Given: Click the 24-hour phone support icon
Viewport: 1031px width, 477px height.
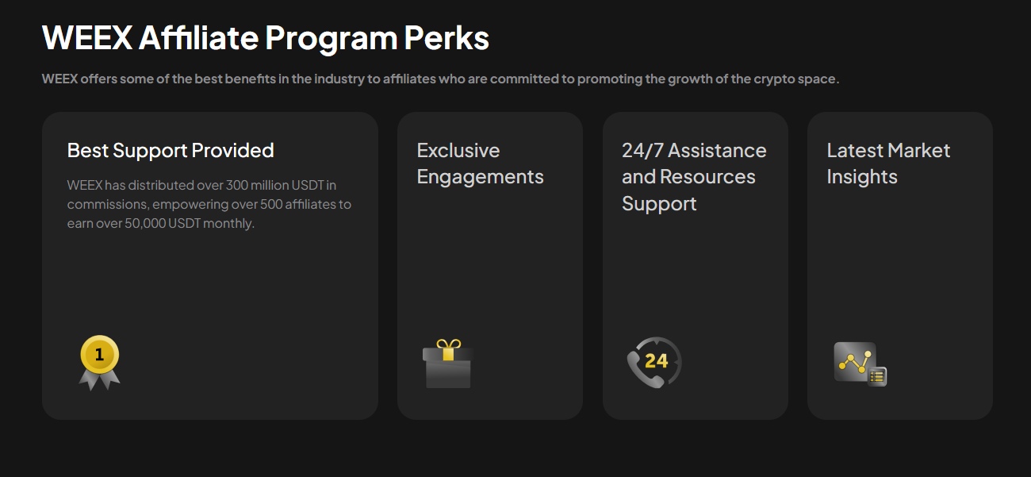Looking at the screenshot, I should [653, 361].
